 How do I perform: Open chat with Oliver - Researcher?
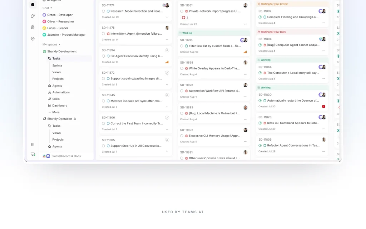click(x=61, y=21)
